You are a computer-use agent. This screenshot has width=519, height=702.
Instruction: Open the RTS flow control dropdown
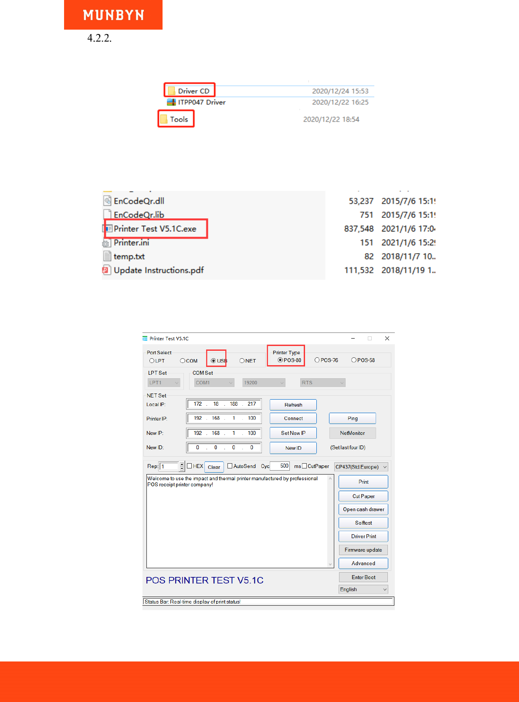pos(322,383)
